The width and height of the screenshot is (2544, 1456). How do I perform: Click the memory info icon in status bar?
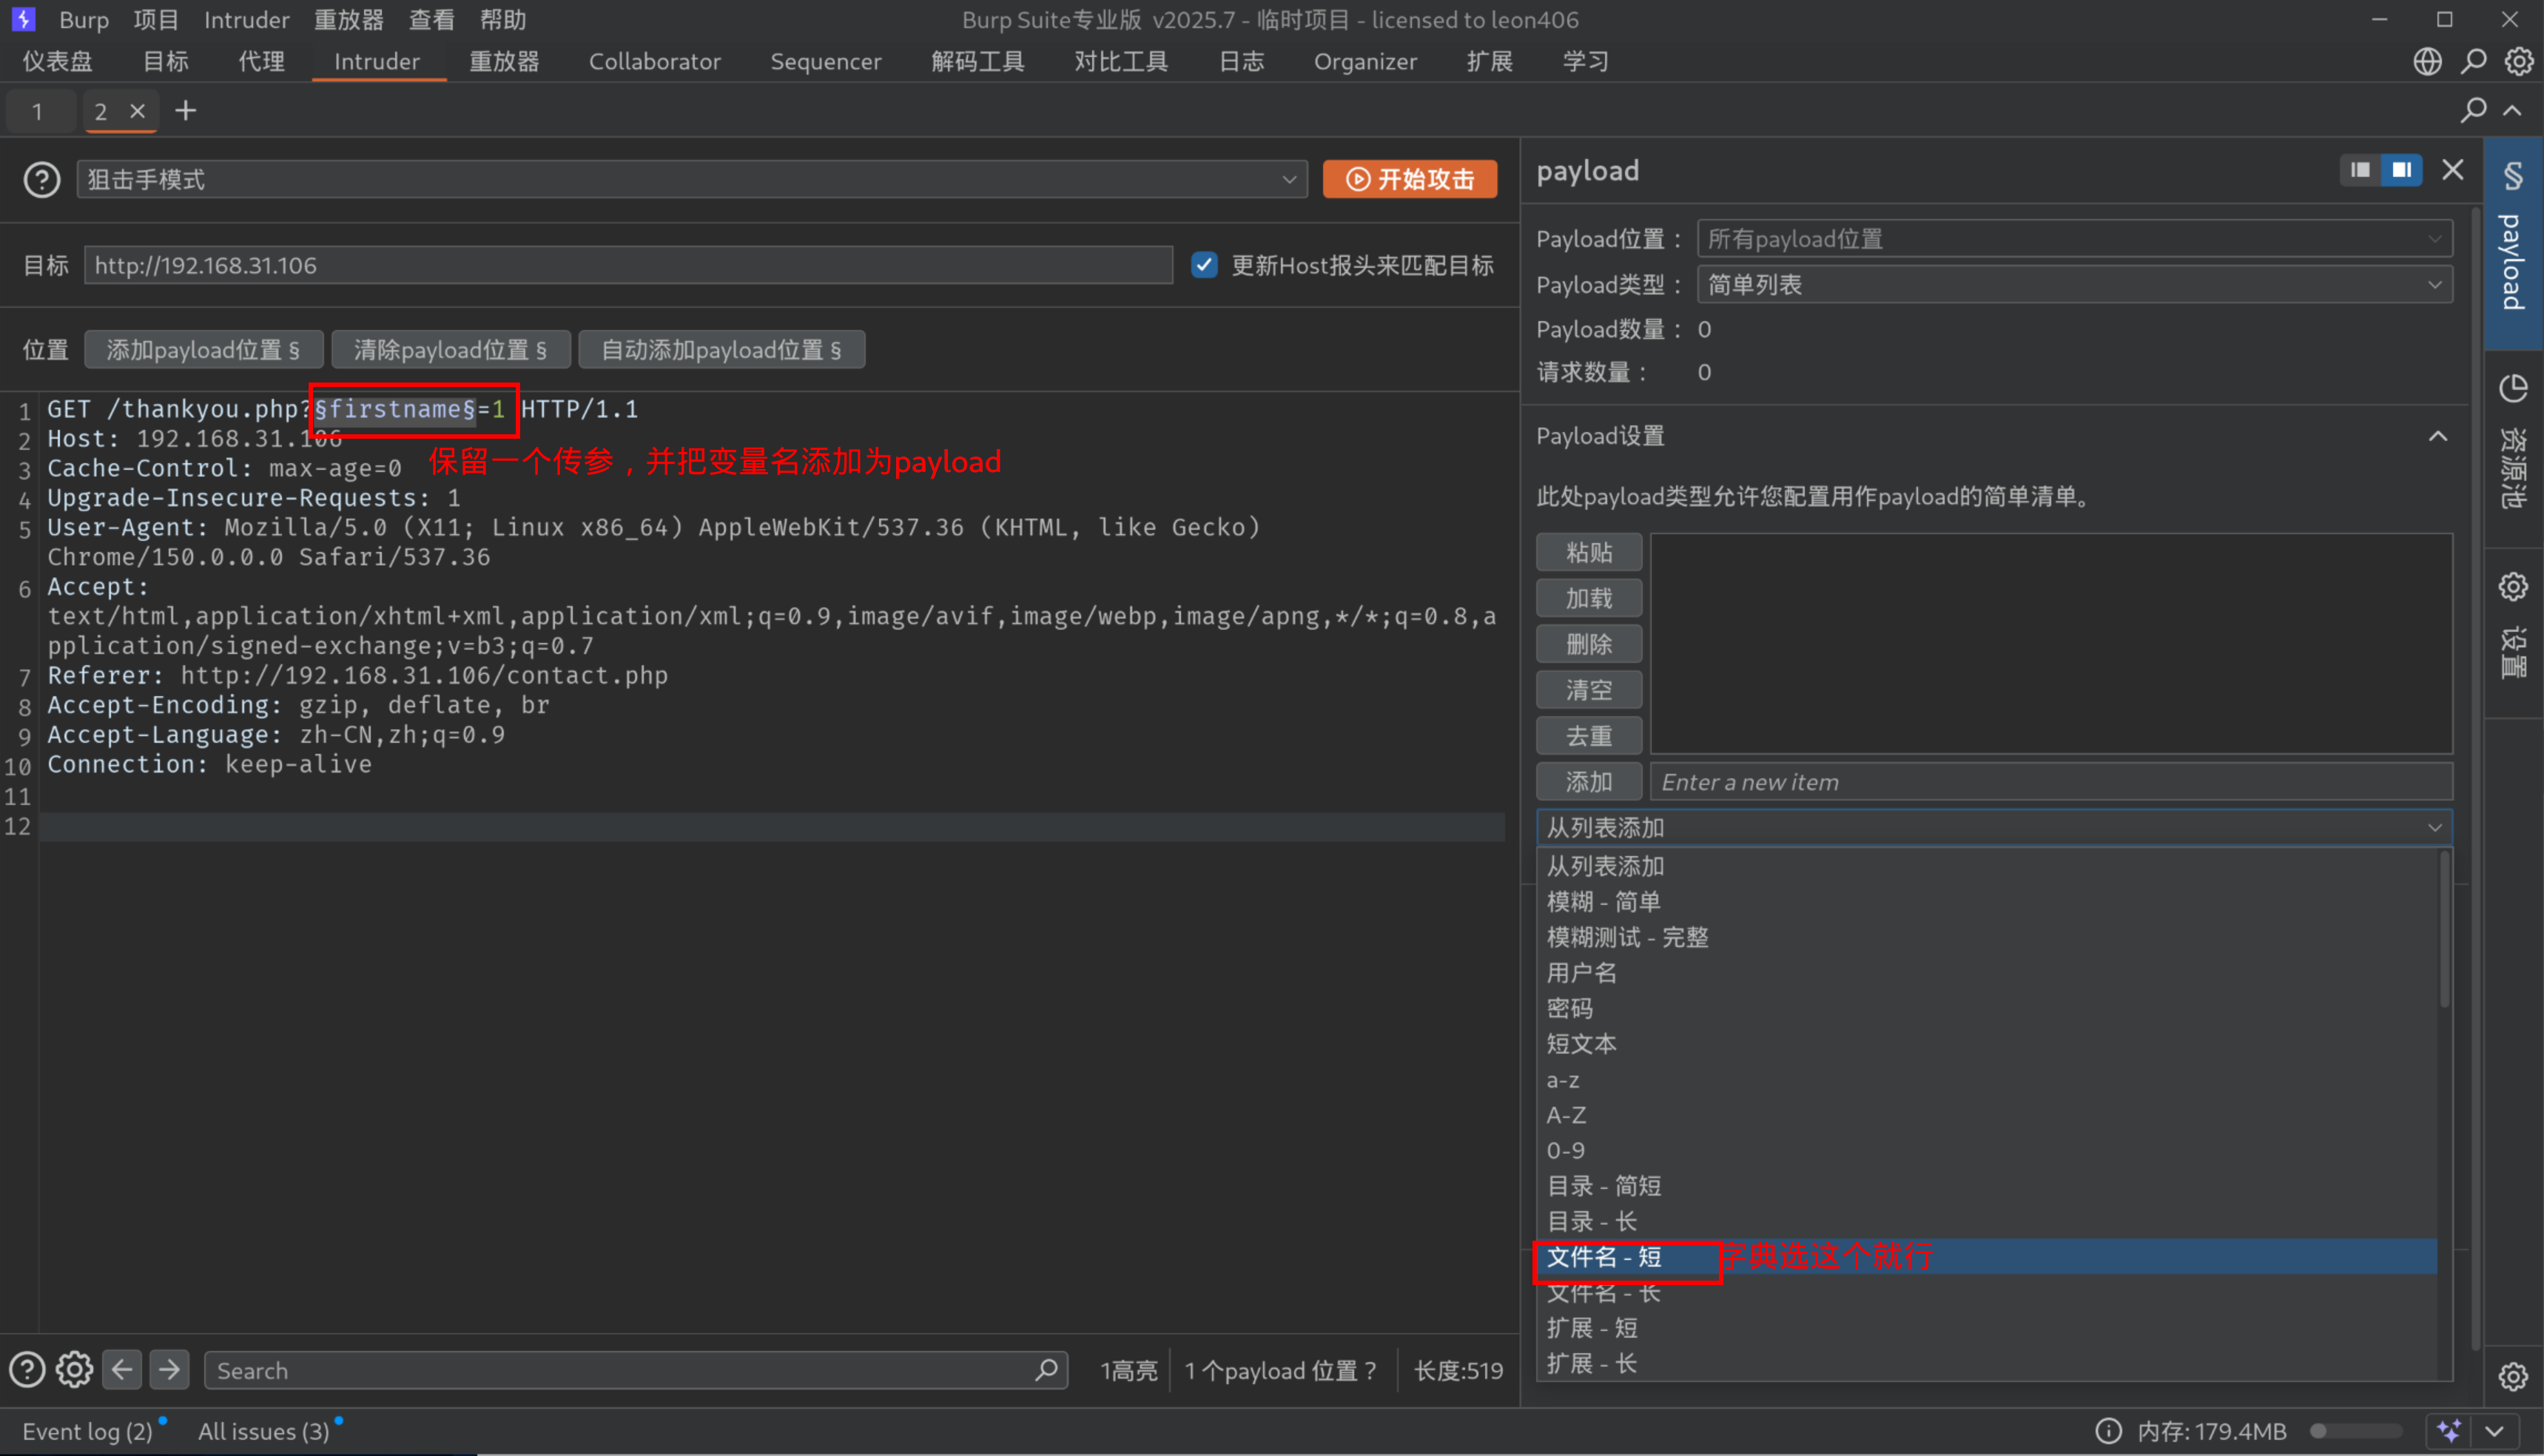coord(2108,1431)
